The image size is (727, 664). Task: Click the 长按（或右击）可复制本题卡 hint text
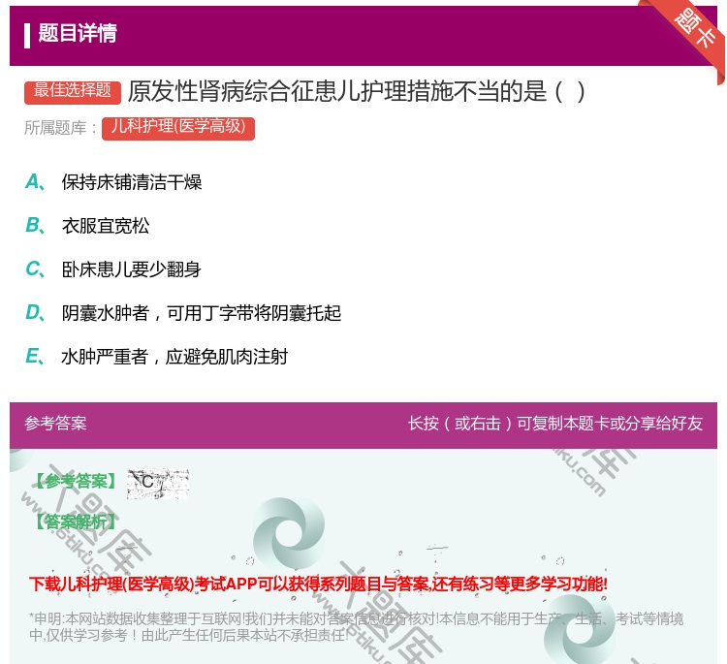pos(555,423)
